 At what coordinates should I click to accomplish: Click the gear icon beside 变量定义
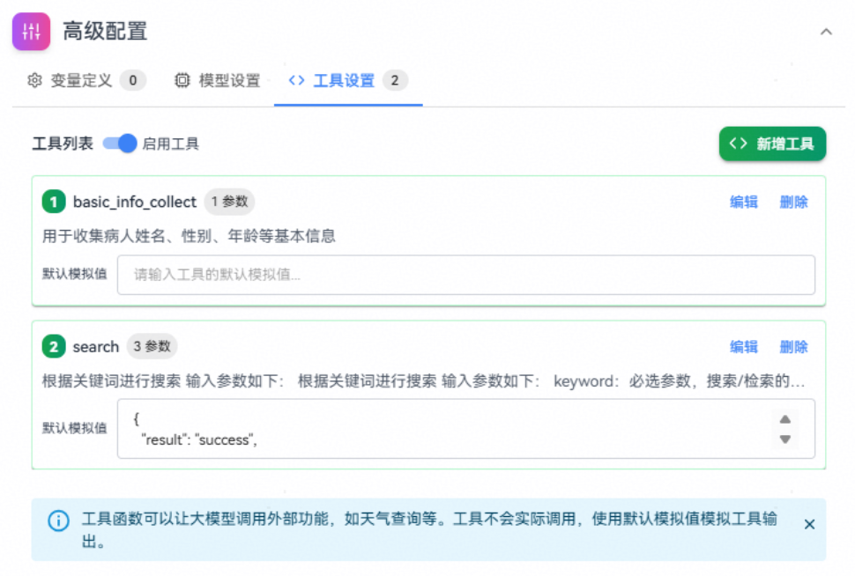(x=34, y=81)
